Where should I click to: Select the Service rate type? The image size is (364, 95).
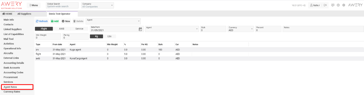click(x=79, y=29)
